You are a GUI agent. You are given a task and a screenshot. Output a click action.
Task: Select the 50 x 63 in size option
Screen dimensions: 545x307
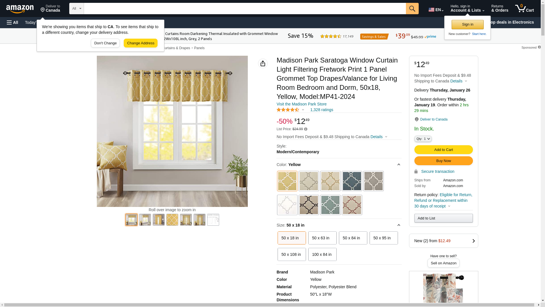click(322, 238)
